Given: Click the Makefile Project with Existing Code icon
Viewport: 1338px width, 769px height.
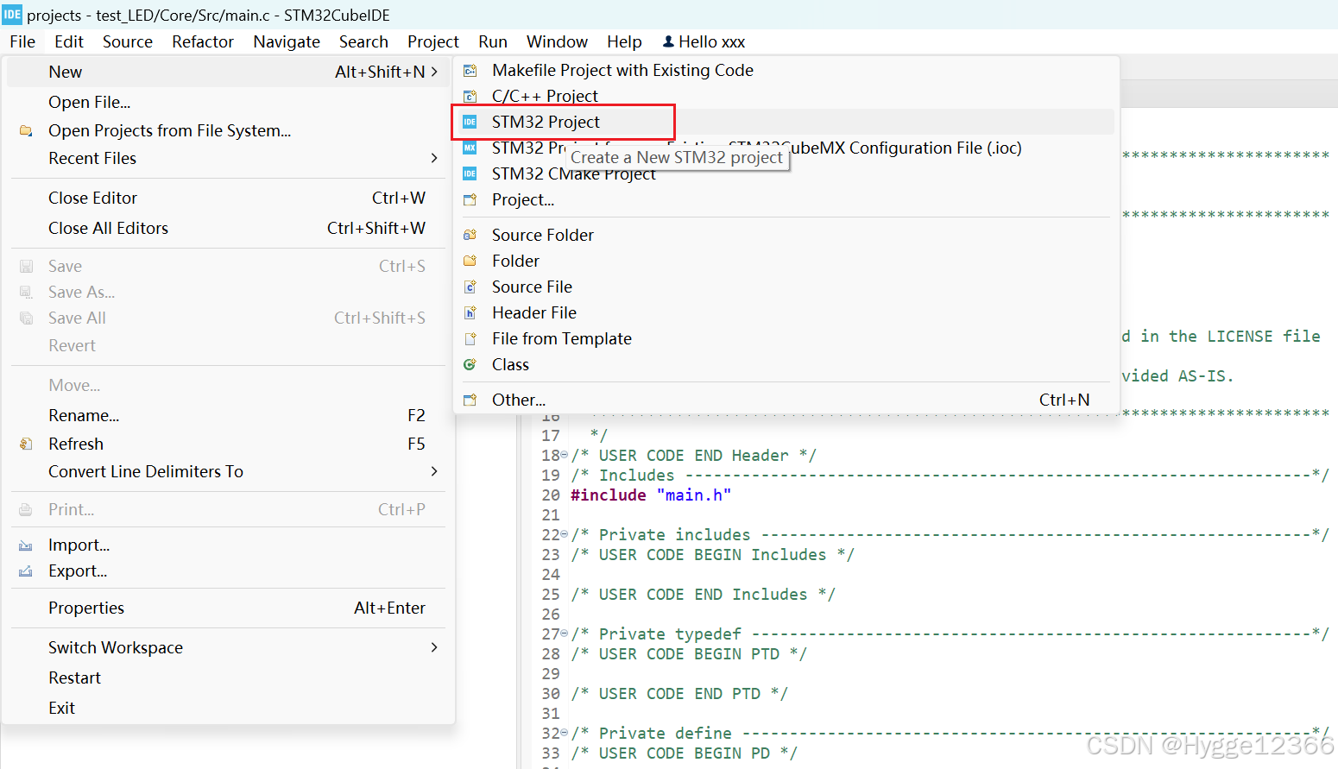Looking at the screenshot, I should click(x=470, y=71).
